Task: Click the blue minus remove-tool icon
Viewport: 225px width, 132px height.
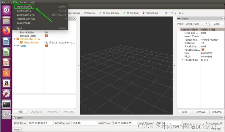Action: [172, 13]
